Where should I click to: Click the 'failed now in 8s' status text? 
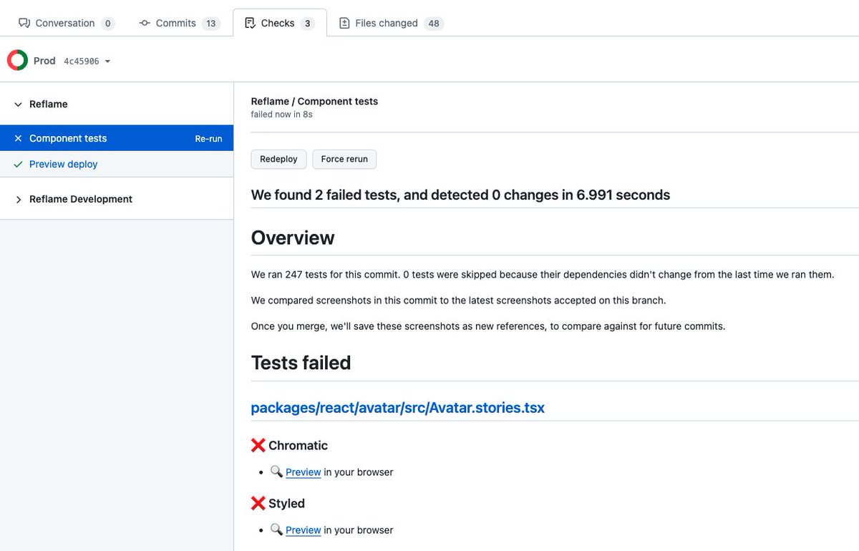coord(281,114)
